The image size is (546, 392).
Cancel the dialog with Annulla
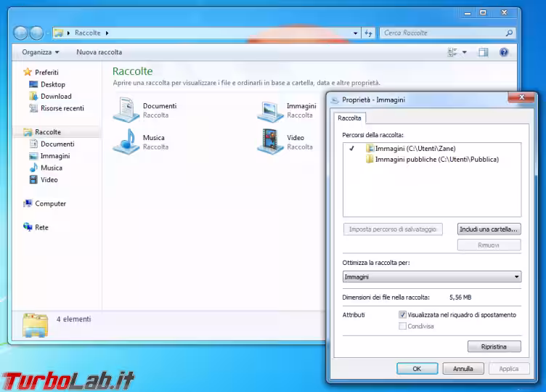[x=463, y=368]
